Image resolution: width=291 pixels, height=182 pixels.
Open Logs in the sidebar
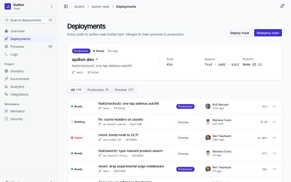coord(29,55)
